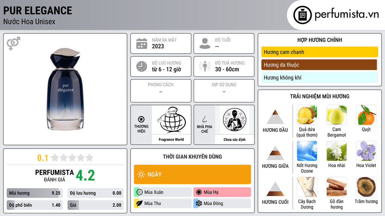Click the Nước Hoa Unisex subtitle
This screenshot has height=216, width=385.
[x=29, y=21]
